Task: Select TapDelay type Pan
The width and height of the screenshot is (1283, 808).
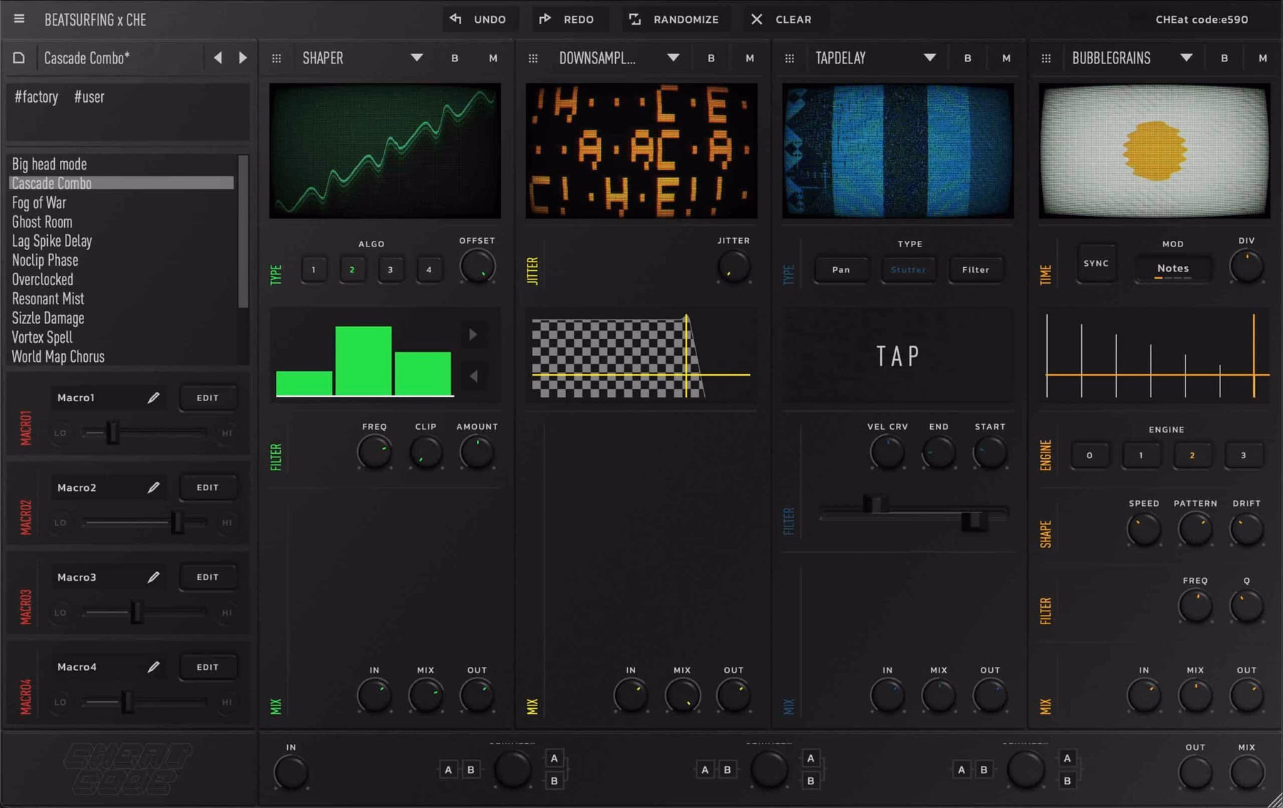Action: [x=841, y=270]
